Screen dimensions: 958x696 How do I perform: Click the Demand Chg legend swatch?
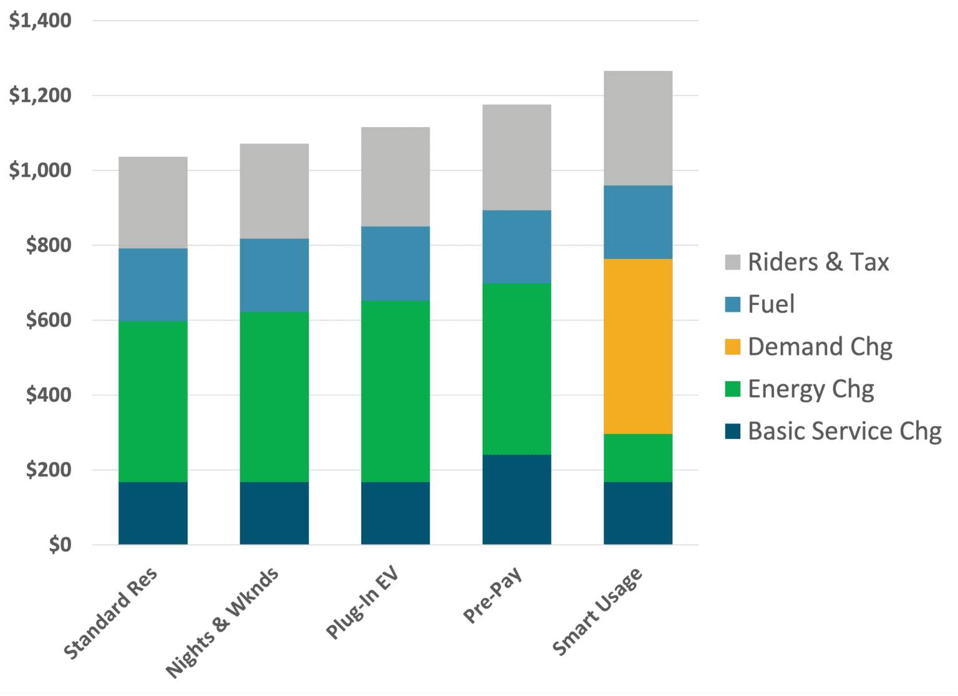click(732, 347)
